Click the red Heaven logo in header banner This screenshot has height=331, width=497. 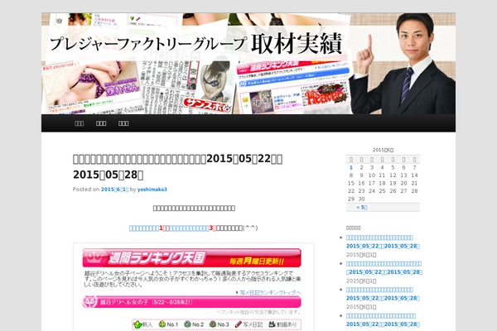[x=326, y=95]
